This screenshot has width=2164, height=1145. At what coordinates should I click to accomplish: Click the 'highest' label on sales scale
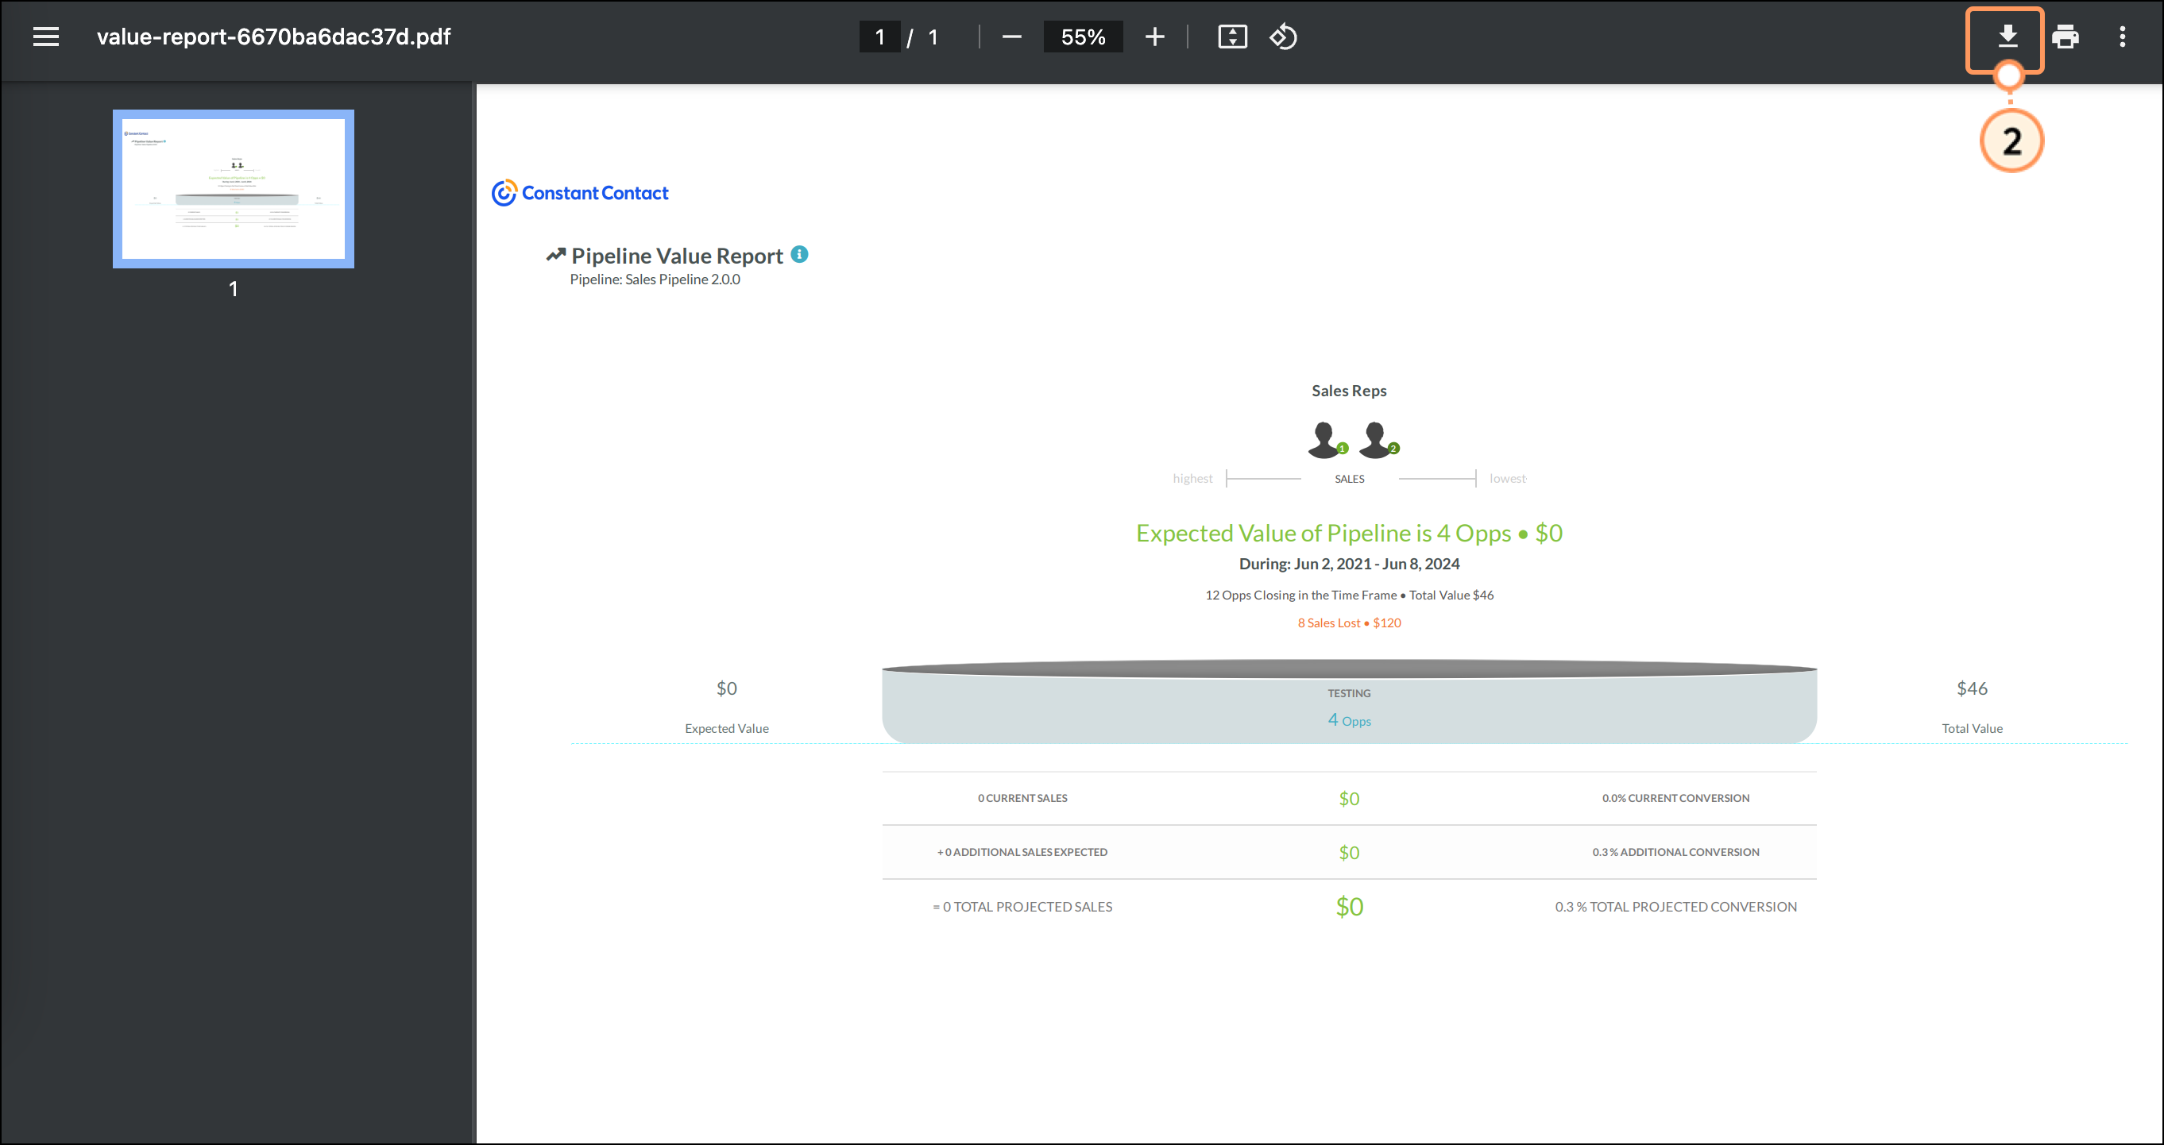pyautogui.click(x=1192, y=479)
